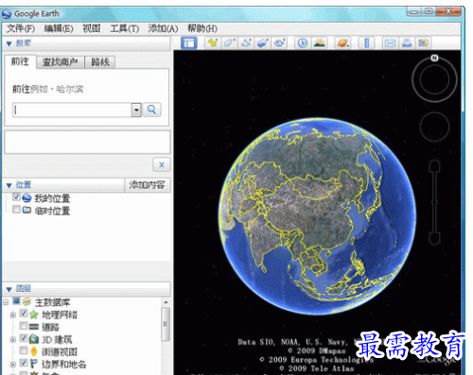Toggle the 主数据库 checkbox

[x=16, y=301]
